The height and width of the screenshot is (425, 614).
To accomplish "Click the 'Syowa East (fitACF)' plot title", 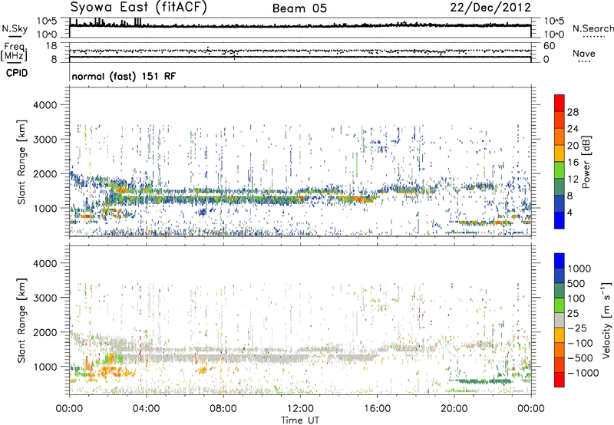I will pyautogui.click(x=138, y=7).
